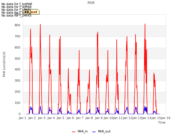Screen dimensions: 183x137
Task: Click the 0 y-axis tick label
Action: (19, 114)
